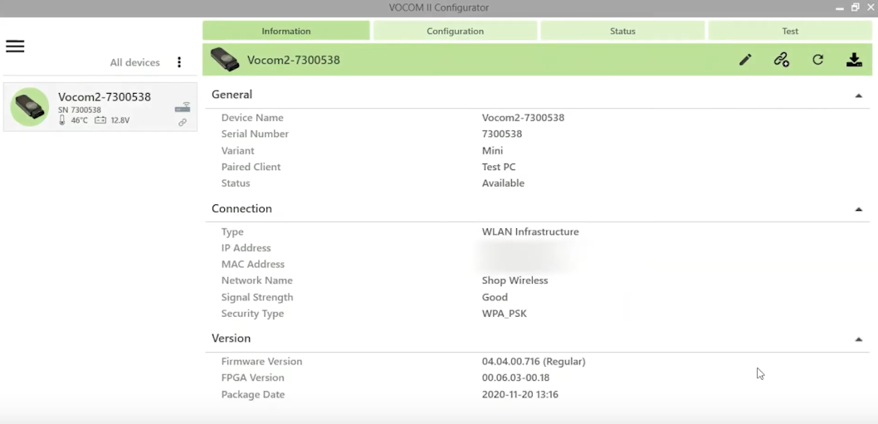Click the General section heading

click(232, 94)
